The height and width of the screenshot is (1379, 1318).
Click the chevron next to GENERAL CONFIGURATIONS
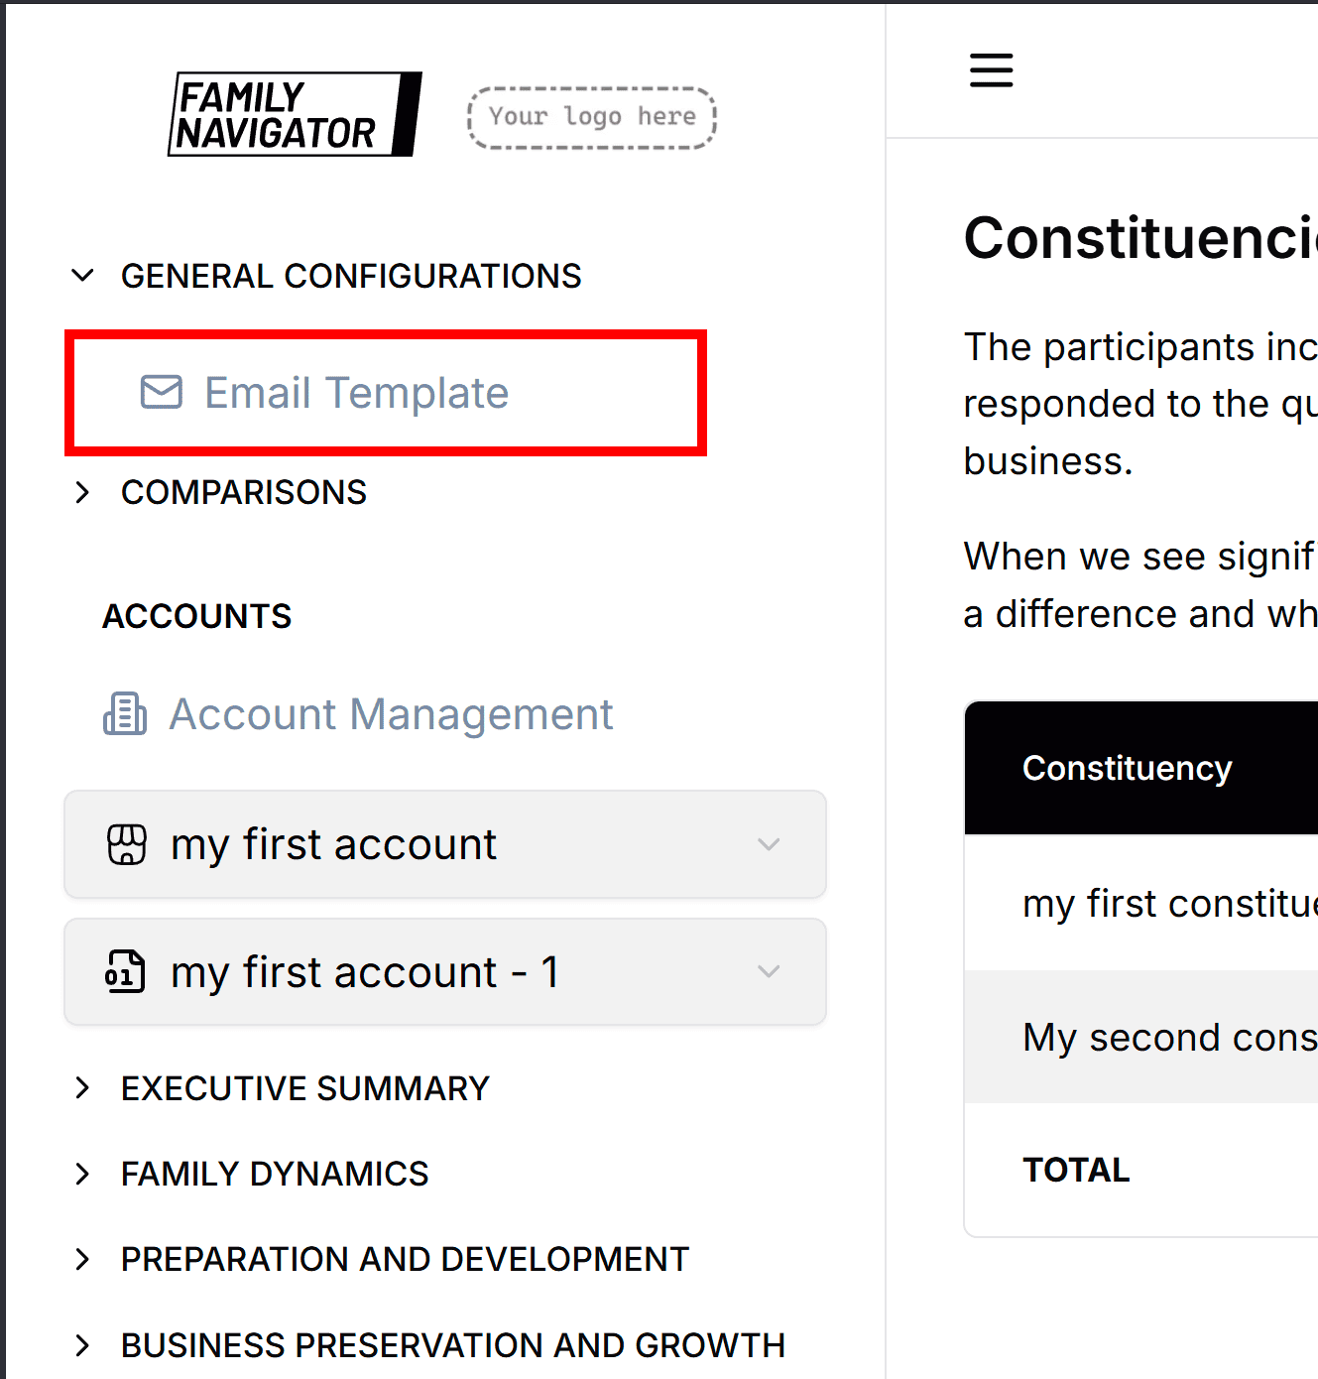tap(82, 276)
